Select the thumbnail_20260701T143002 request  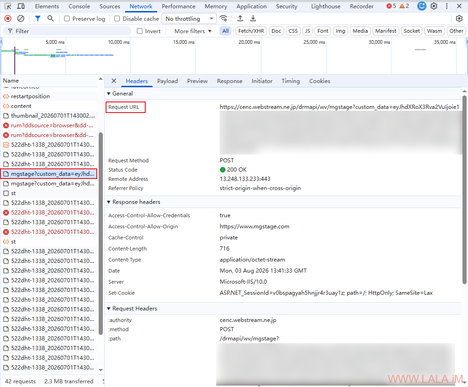[49, 116]
